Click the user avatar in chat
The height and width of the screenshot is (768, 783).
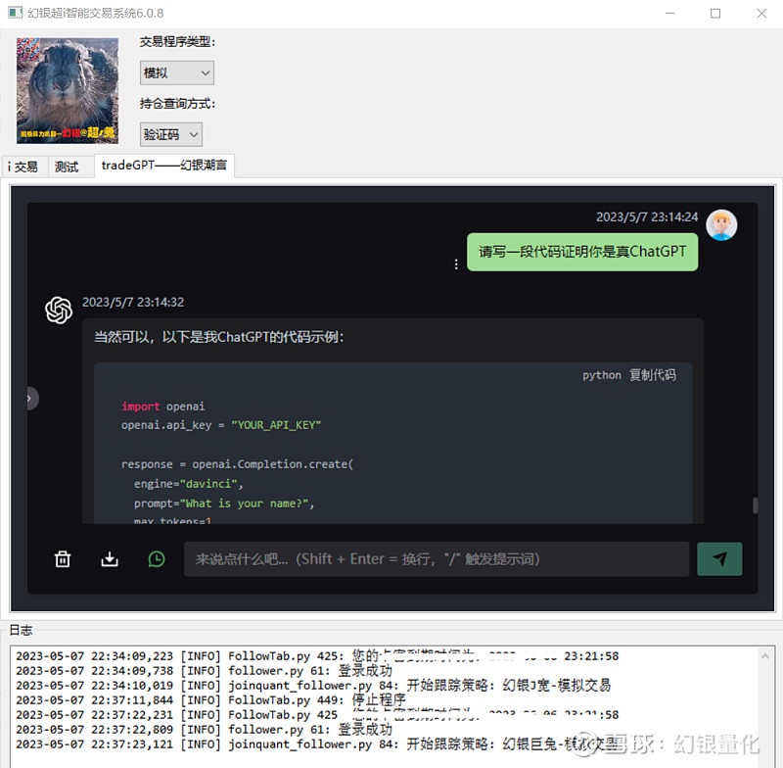click(x=721, y=225)
